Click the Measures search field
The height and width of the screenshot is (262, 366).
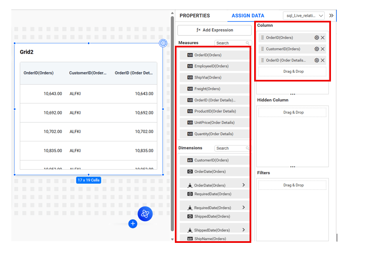232,43
